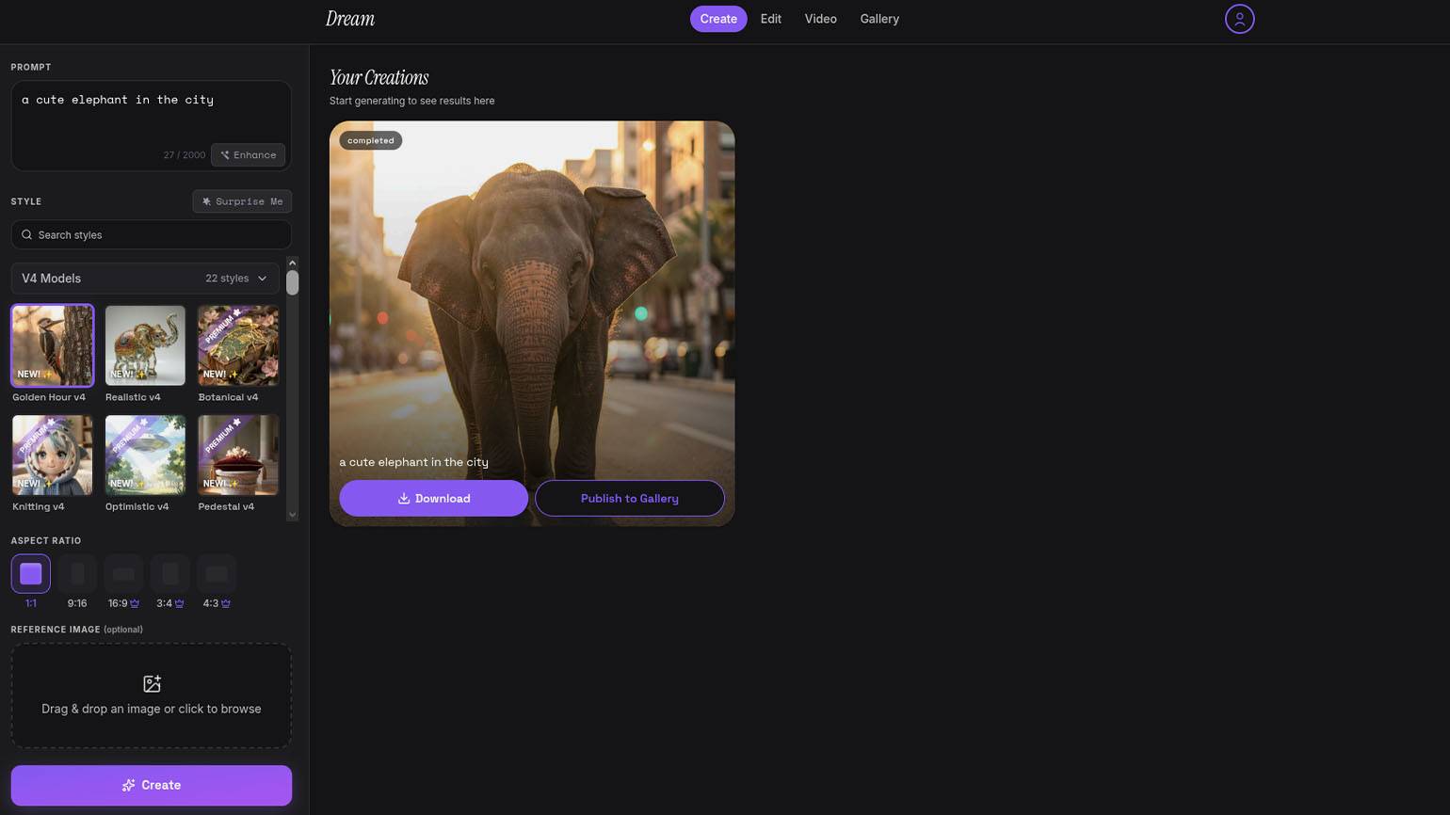Screen dimensions: 1450x815
Task: Pick the Botanical v4 premium style
Action: (x=238, y=345)
